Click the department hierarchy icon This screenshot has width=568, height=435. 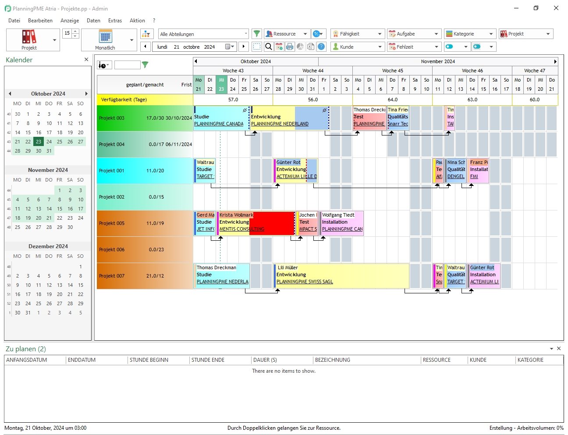(x=146, y=34)
